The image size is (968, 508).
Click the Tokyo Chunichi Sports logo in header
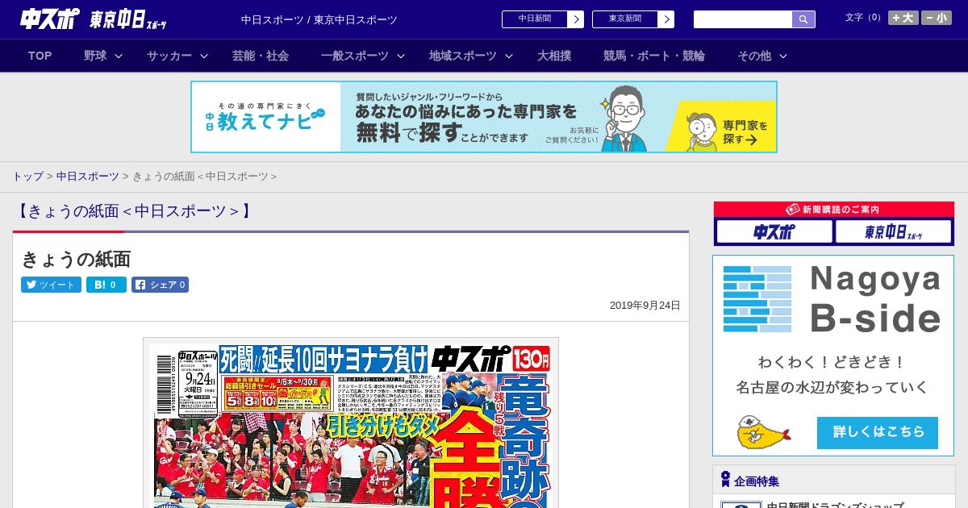[128, 19]
